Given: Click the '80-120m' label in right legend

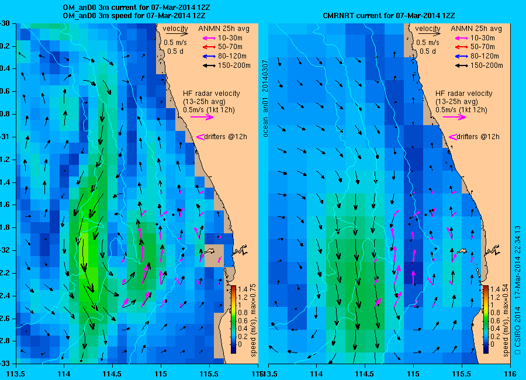Looking at the screenshot, I should coord(485,56).
